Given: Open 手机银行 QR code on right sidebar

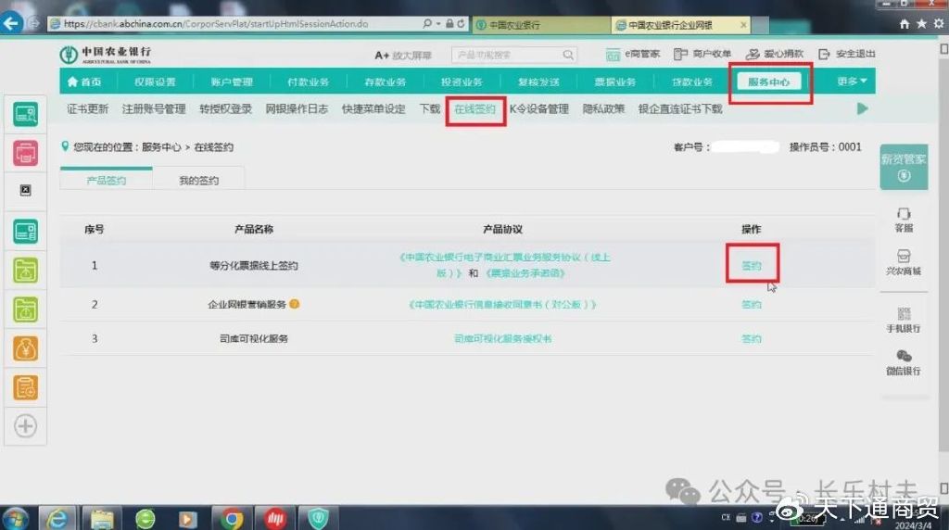Looking at the screenshot, I should click(x=904, y=320).
